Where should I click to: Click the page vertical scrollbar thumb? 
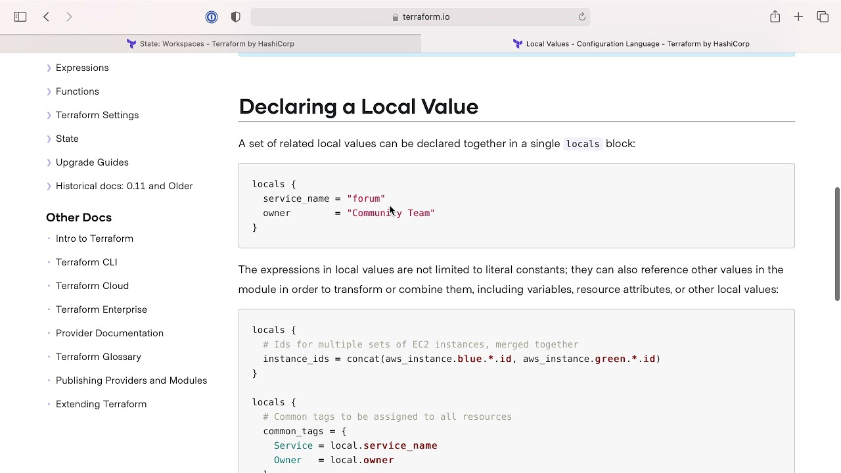837,244
